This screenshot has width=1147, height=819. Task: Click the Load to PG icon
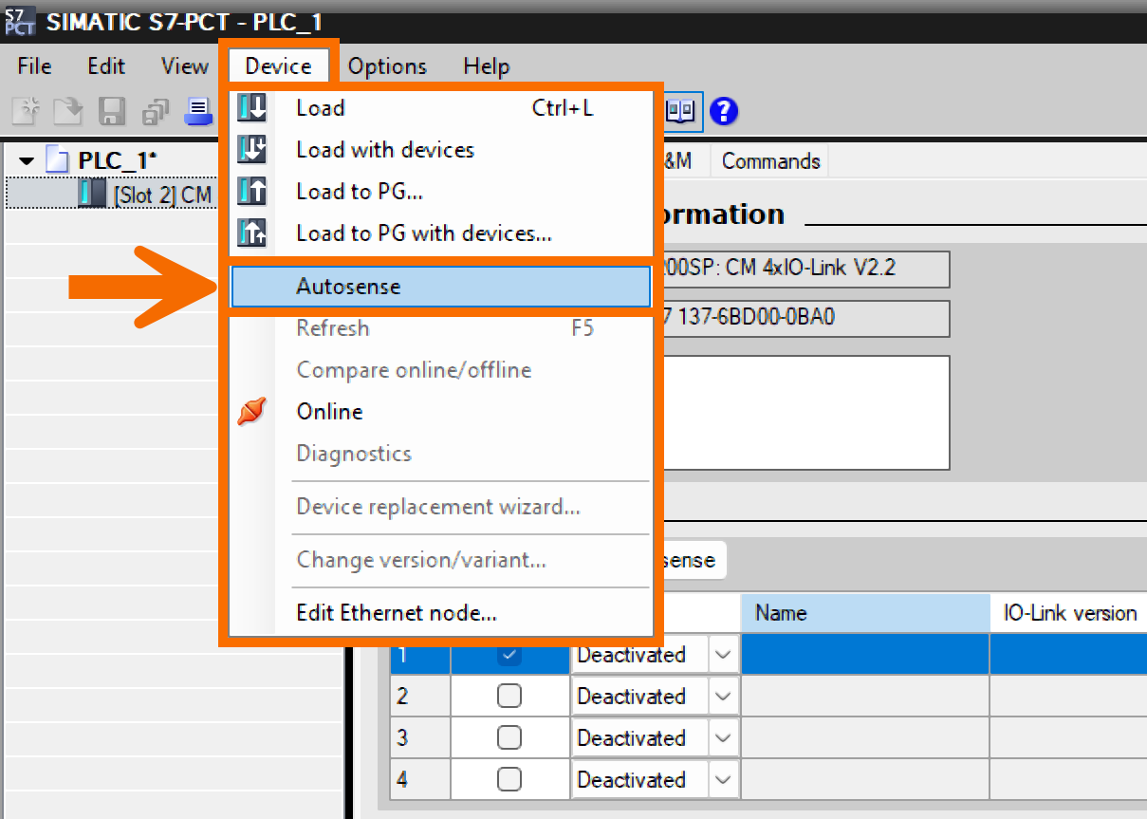tap(251, 191)
